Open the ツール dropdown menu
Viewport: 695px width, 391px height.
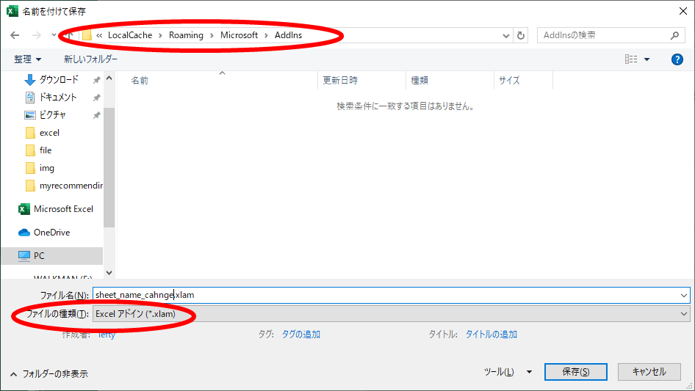508,372
